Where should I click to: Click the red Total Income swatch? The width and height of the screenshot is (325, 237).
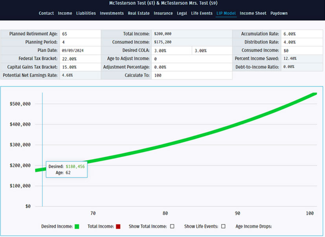pyautogui.click(x=118, y=226)
